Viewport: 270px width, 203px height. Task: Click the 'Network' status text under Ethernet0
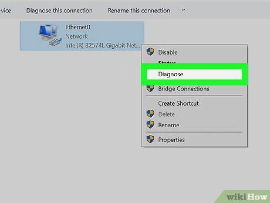(x=76, y=36)
